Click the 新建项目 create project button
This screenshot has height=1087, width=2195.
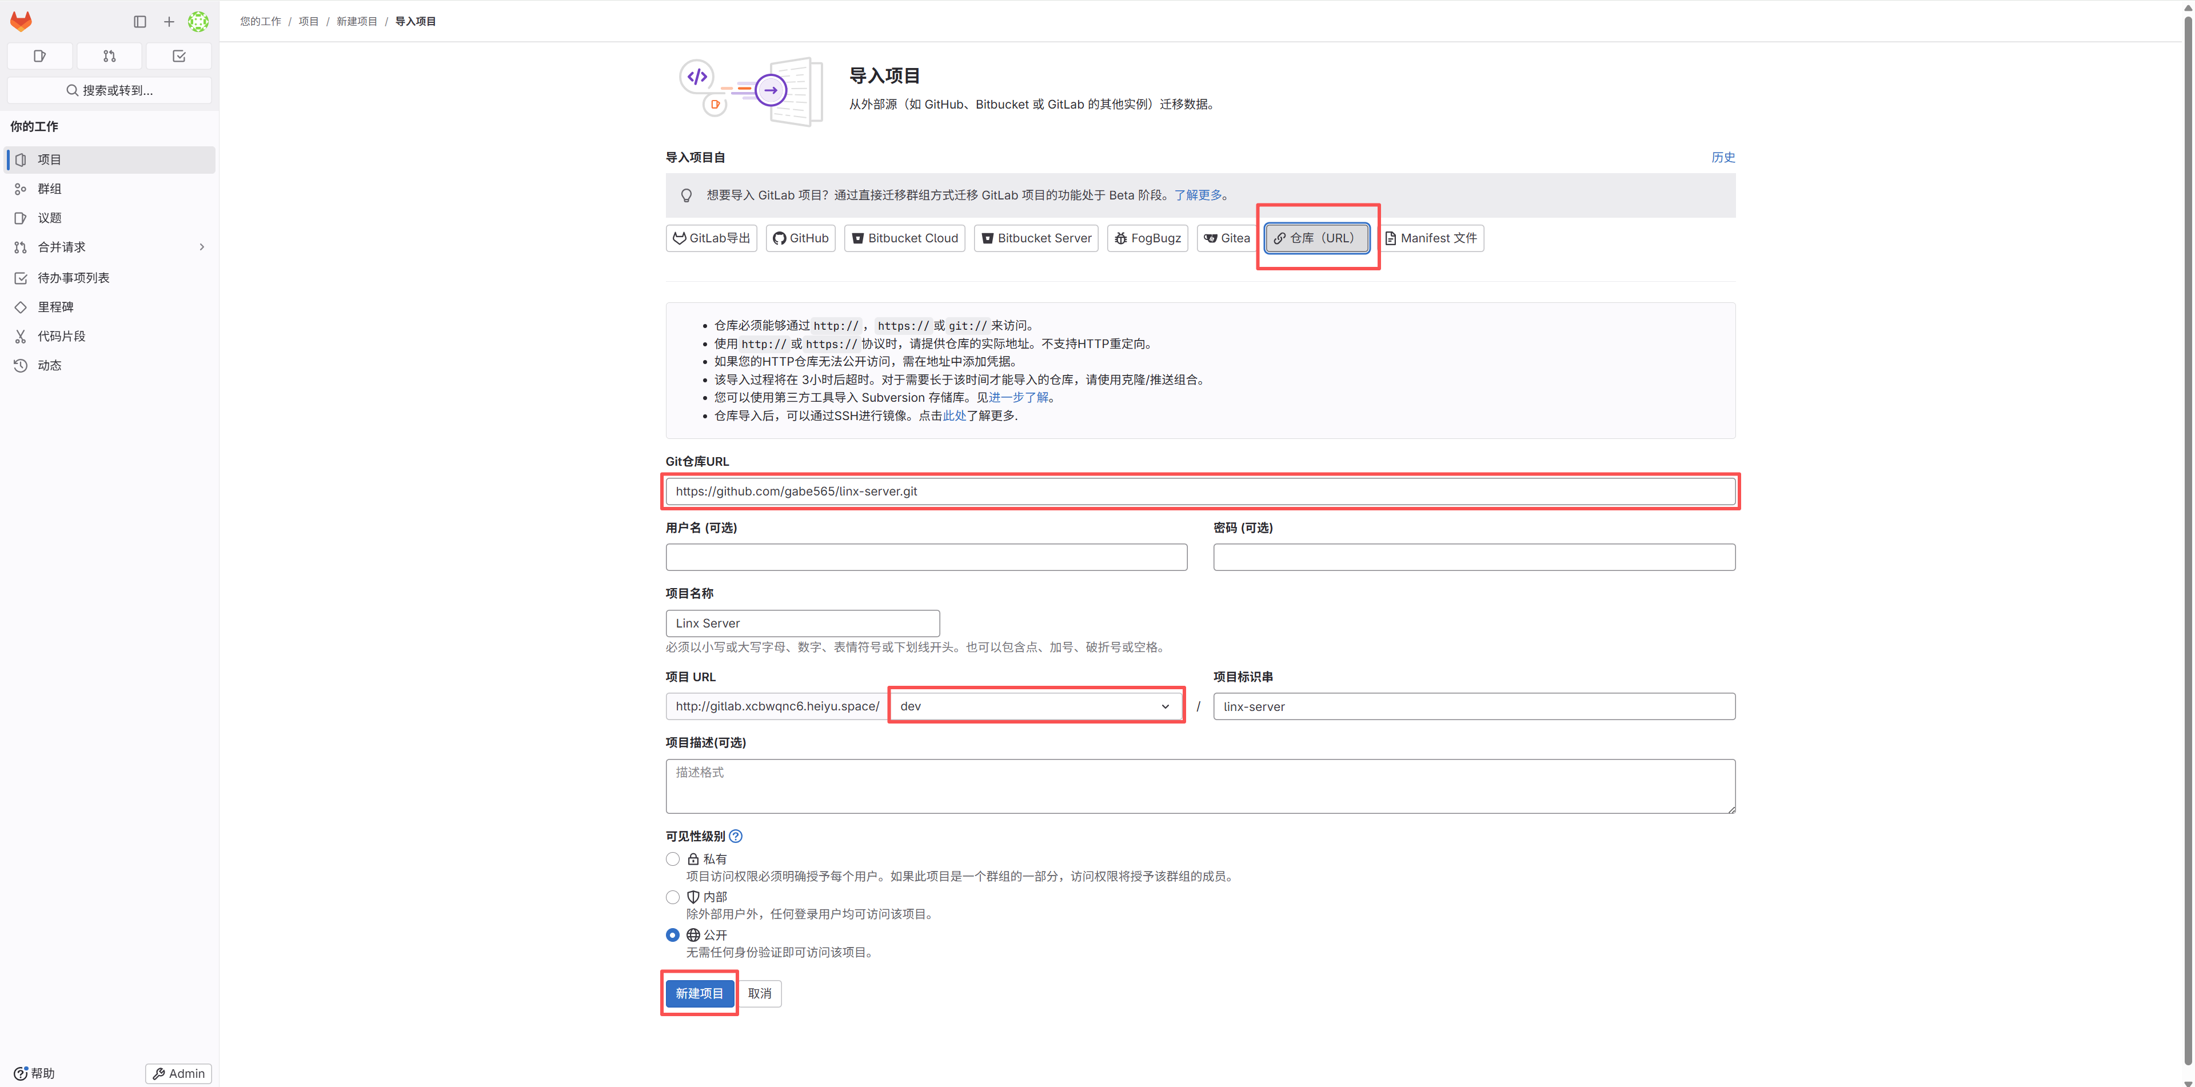coord(700,993)
